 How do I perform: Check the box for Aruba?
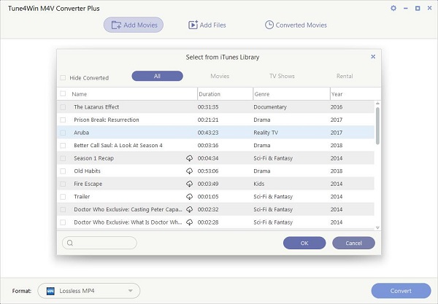pyautogui.click(x=63, y=133)
